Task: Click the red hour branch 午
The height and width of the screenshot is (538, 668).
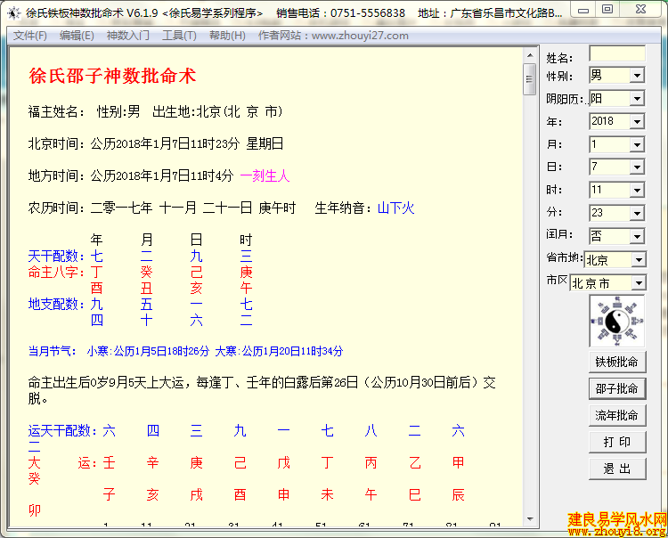Action: (x=246, y=289)
